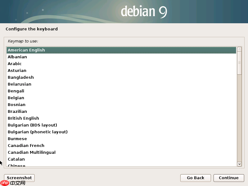
Task: Select Bulgarian (phonetic layout) keymap
Action: (x=121, y=132)
